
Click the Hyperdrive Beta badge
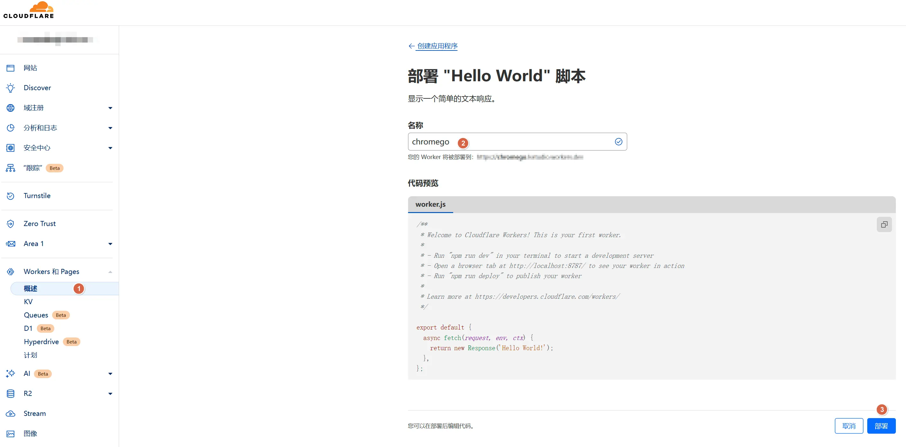[71, 342]
